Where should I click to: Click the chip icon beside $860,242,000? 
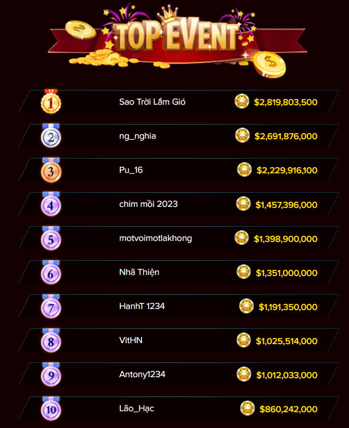coord(248,408)
